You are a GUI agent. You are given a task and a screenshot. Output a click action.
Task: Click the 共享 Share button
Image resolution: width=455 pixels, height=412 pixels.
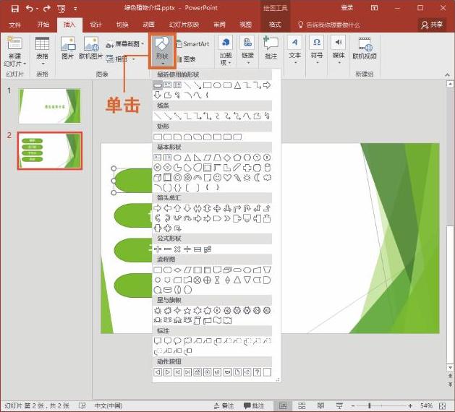point(432,25)
